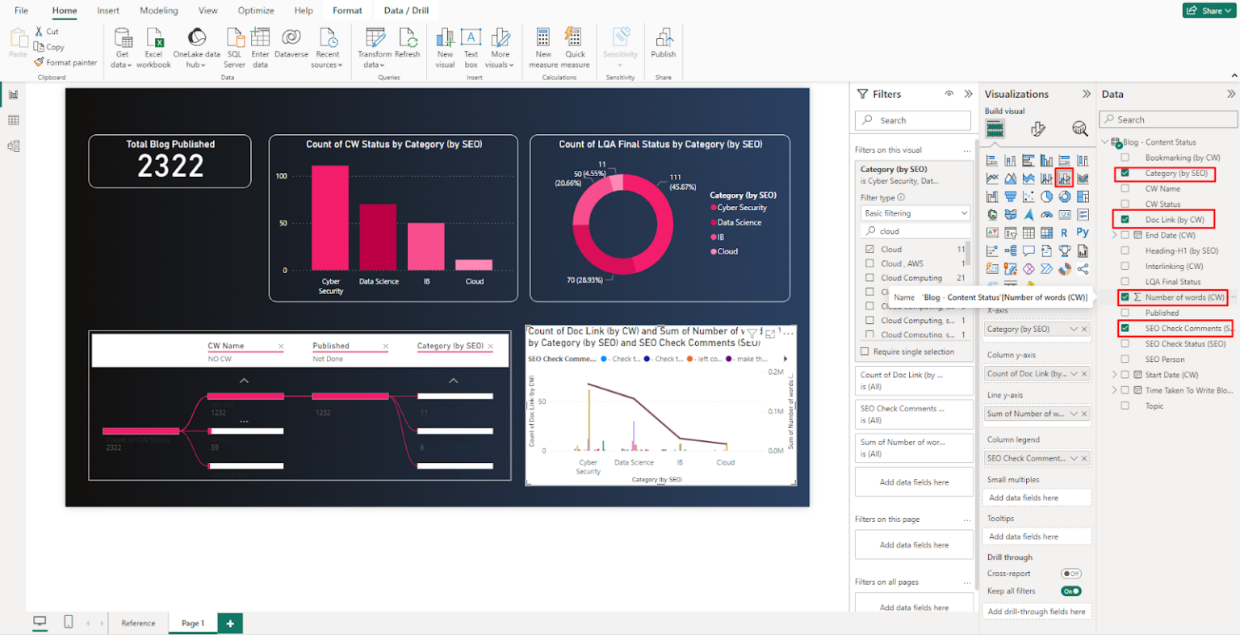Open the Reference page tab
This screenshot has height=635, width=1240.
(x=138, y=623)
